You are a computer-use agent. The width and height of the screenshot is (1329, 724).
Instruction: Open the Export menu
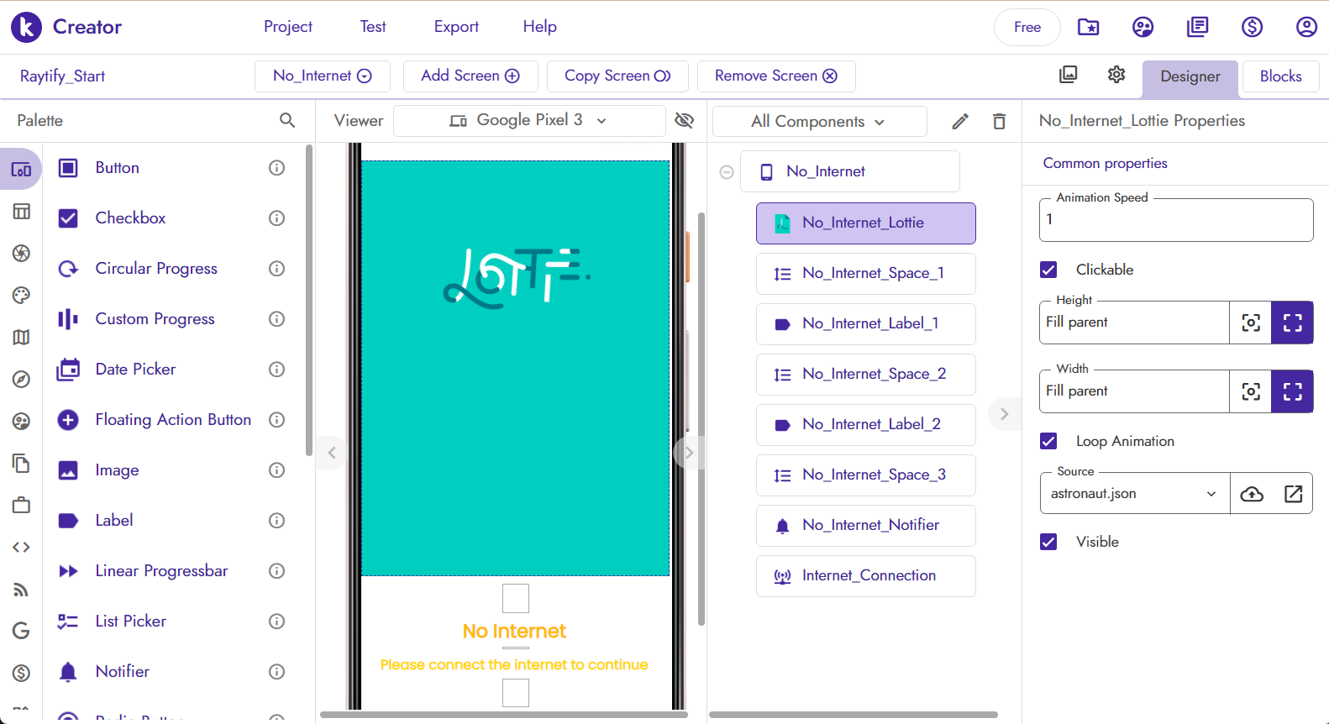[x=456, y=27]
